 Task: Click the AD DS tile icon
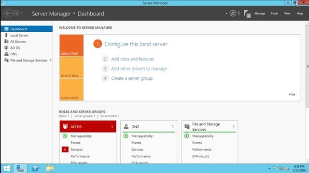[65, 126]
